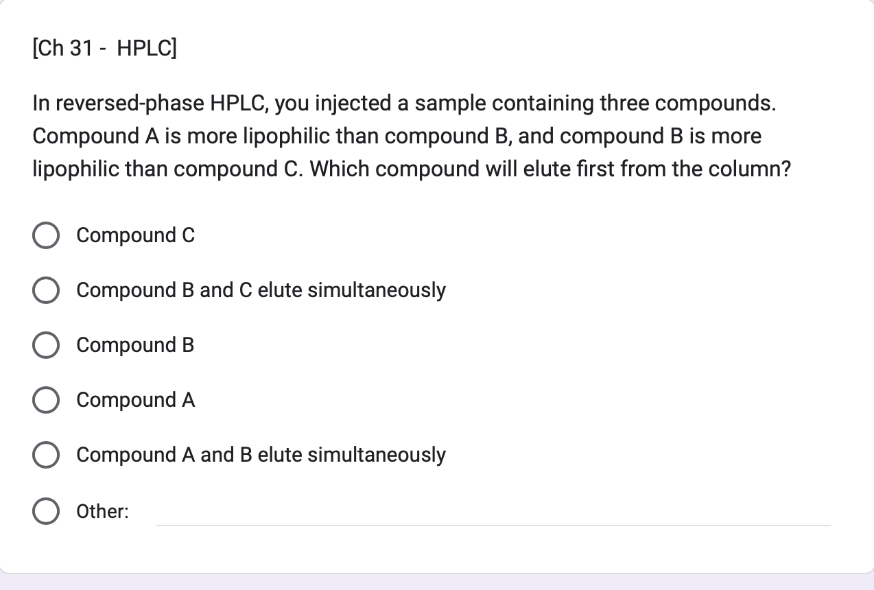Screen dimensions: 874x590
Task: Click the Compound B label text
Action: point(134,345)
